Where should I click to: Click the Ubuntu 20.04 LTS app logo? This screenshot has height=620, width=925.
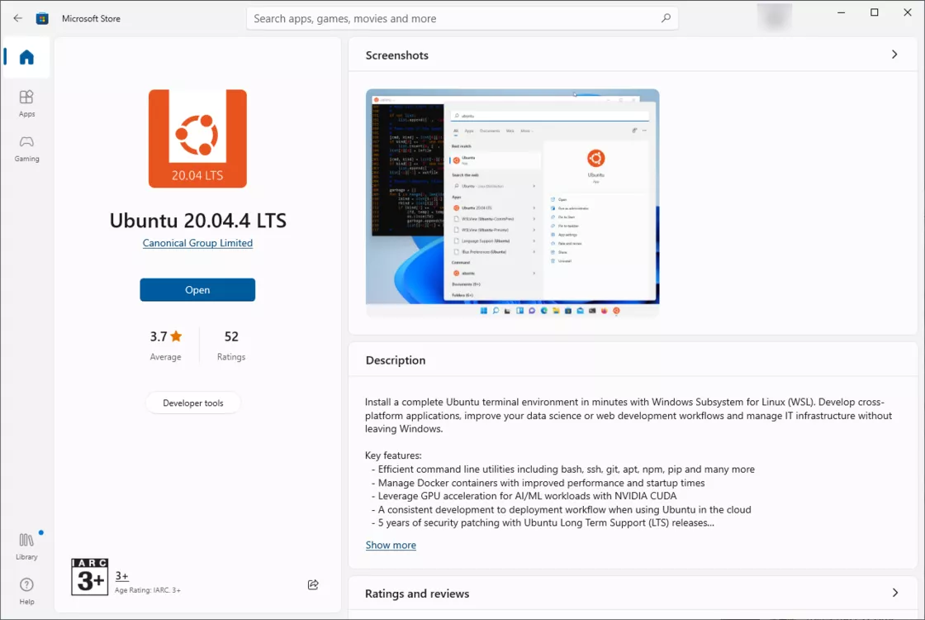pos(197,139)
